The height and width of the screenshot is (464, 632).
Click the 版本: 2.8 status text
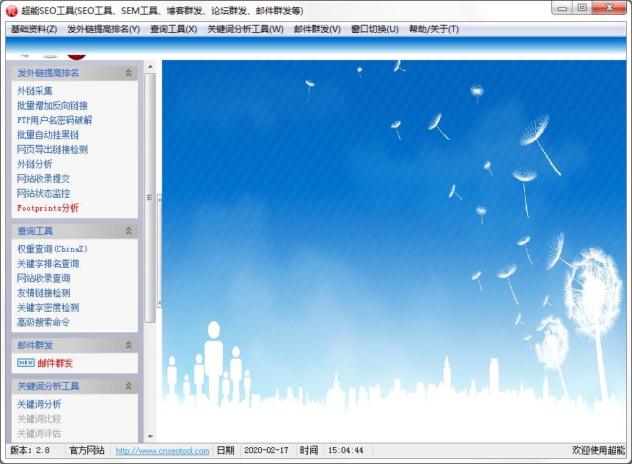[30, 450]
